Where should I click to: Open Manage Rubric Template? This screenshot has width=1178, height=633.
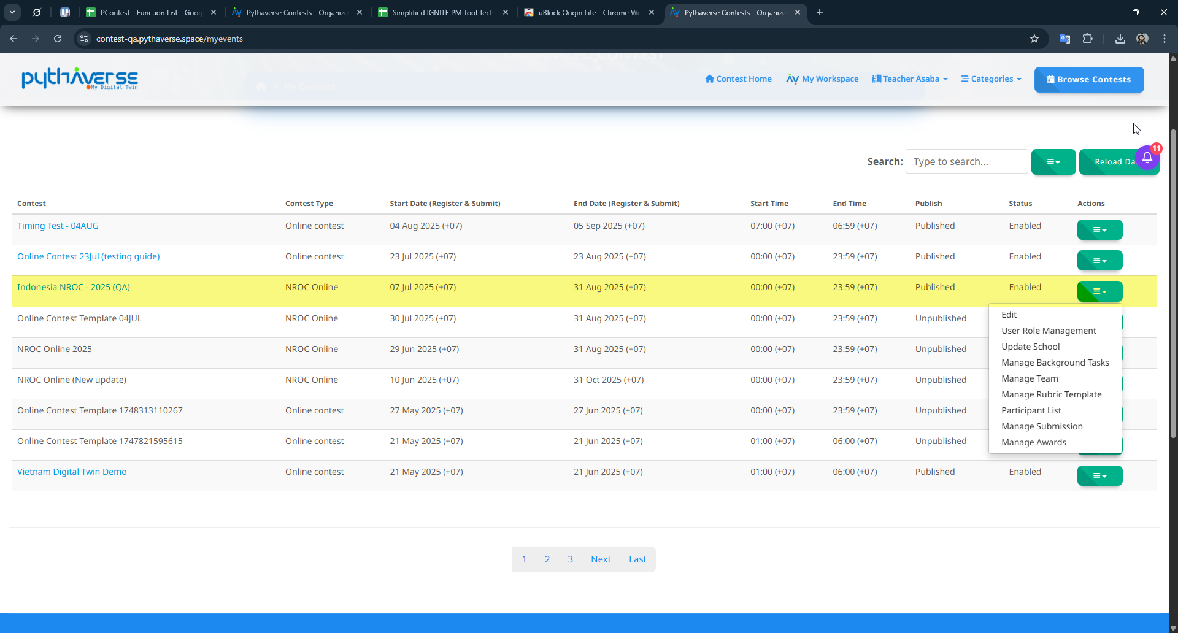pos(1051,394)
